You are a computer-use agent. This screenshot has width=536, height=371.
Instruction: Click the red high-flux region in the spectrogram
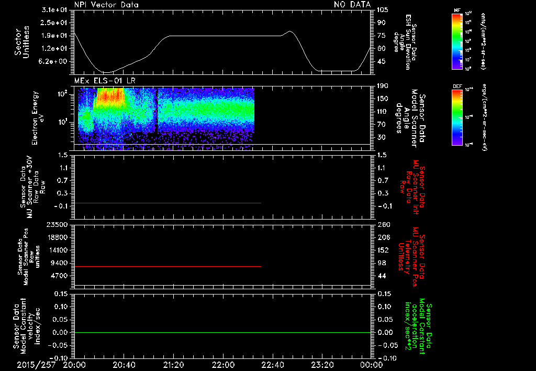click(x=109, y=95)
